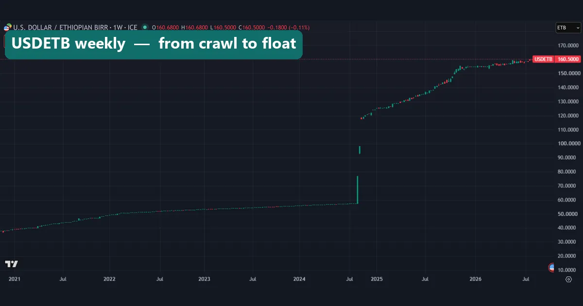Open chart settings hexagon gear icon
Viewport: 583px width, 306px height.
(568, 279)
